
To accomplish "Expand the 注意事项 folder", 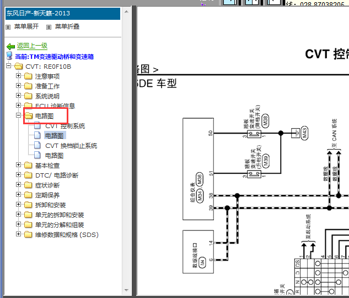I will [x=19, y=76].
